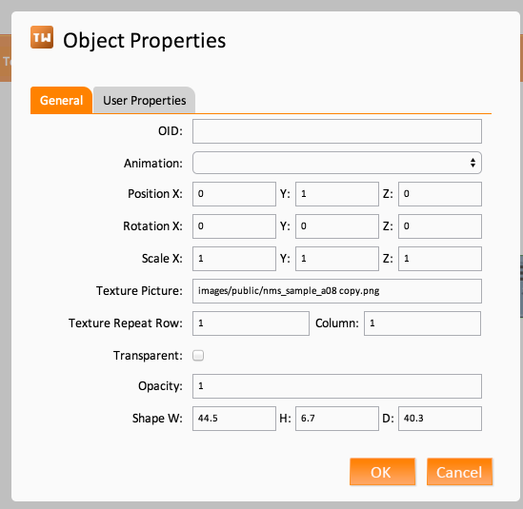This screenshot has width=523, height=509.
Task: Click the texture Column field
Action: tap(422, 323)
